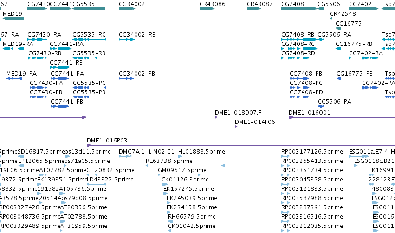Screen dimensions: 395x233
Task: Select the DME1-016P03 clone feature
Action: point(241,145)
